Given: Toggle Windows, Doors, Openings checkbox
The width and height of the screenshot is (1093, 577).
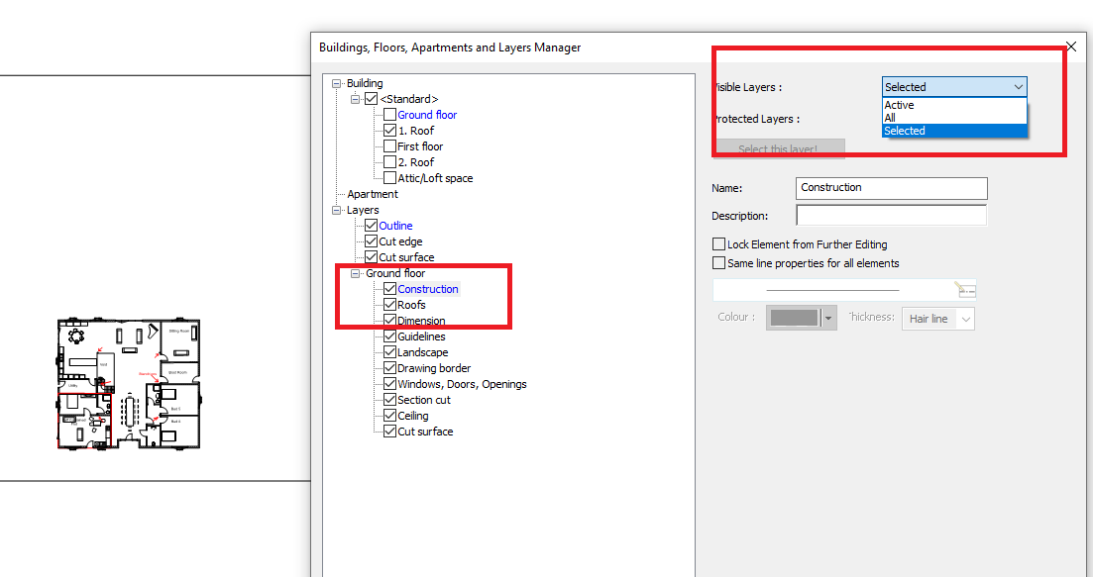Looking at the screenshot, I should point(390,384).
